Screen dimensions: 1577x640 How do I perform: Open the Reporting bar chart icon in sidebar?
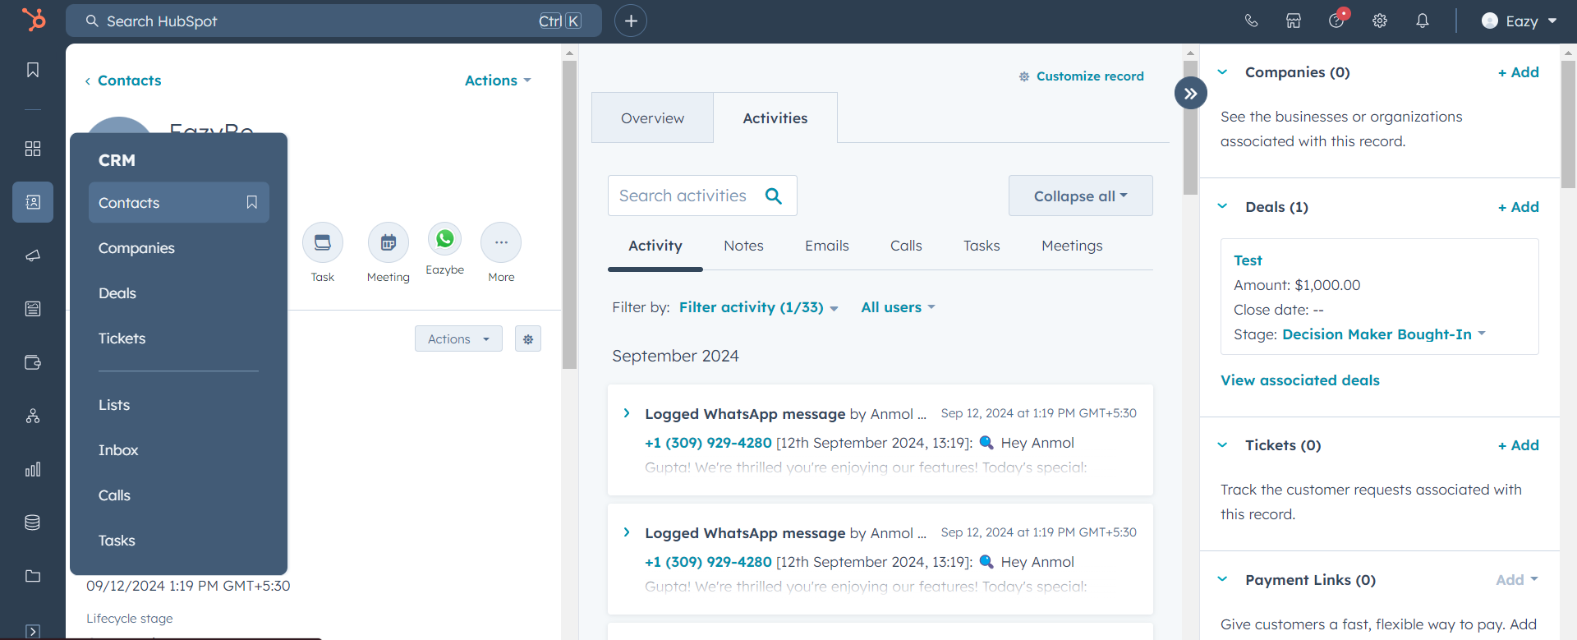coord(33,469)
